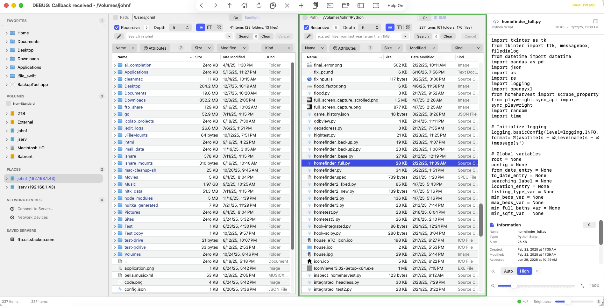Select the Auto quality toggle option
Screen dimensions: 604x306
[508, 271]
